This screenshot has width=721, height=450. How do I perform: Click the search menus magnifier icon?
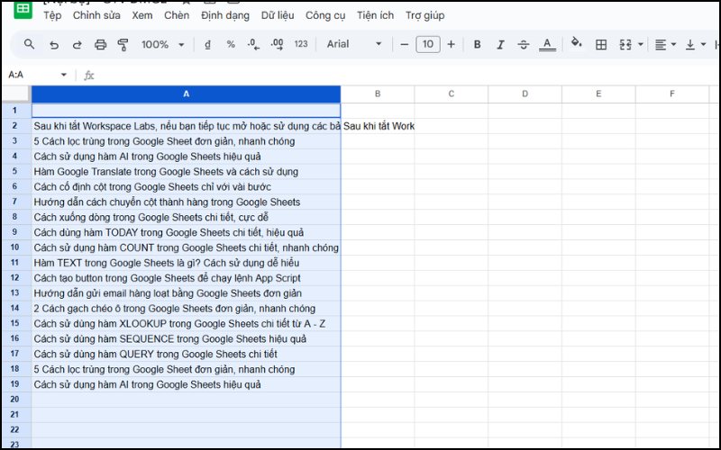click(x=30, y=44)
